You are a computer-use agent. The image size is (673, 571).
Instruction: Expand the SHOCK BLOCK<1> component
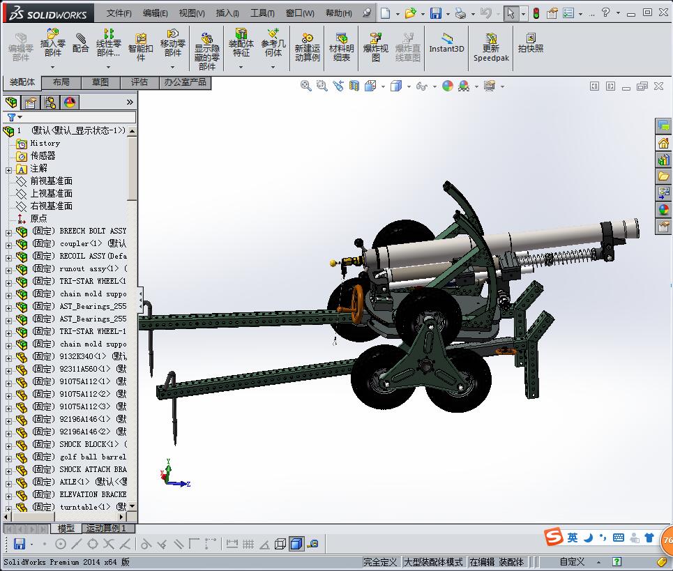click(8, 447)
